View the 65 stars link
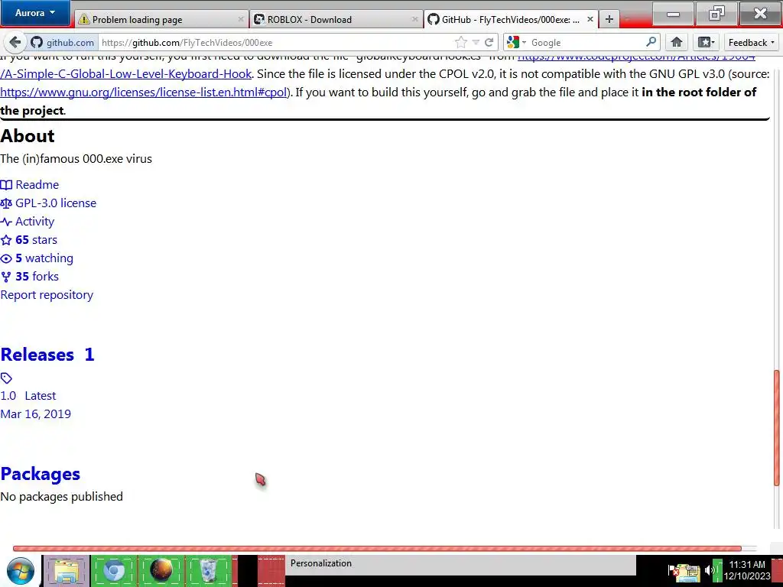Image resolution: width=783 pixels, height=587 pixels. click(36, 239)
